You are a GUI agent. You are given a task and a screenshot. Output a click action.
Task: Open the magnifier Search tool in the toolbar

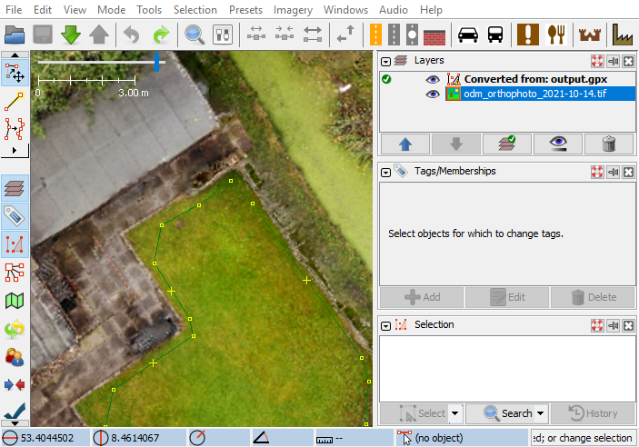pyautogui.click(x=195, y=35)
